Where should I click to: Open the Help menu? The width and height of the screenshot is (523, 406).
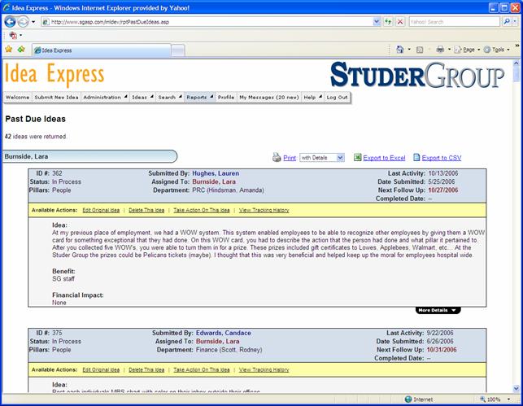312,97
